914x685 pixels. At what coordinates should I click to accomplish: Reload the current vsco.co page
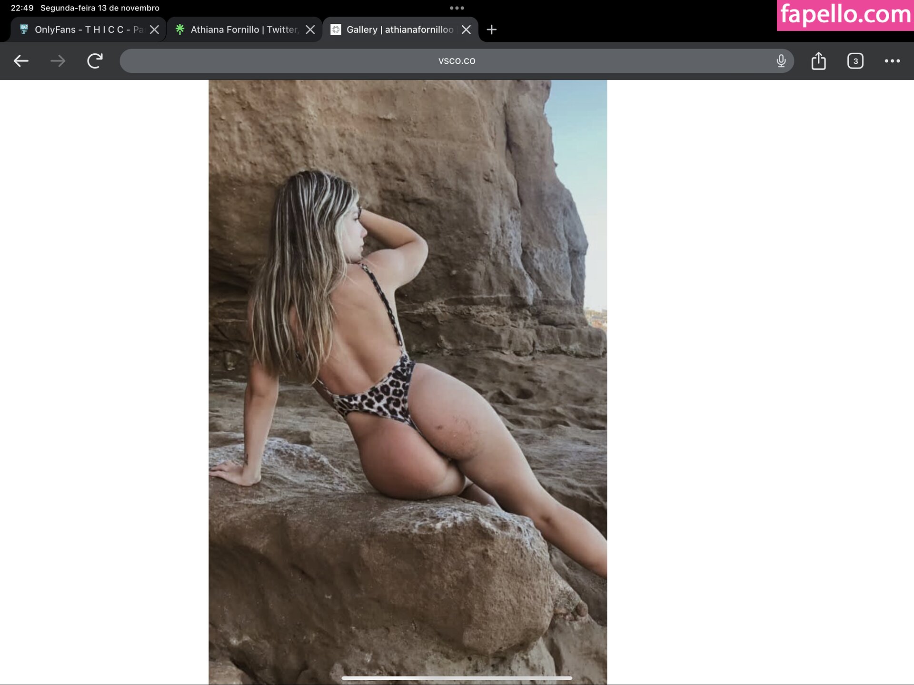click(95, 61)
